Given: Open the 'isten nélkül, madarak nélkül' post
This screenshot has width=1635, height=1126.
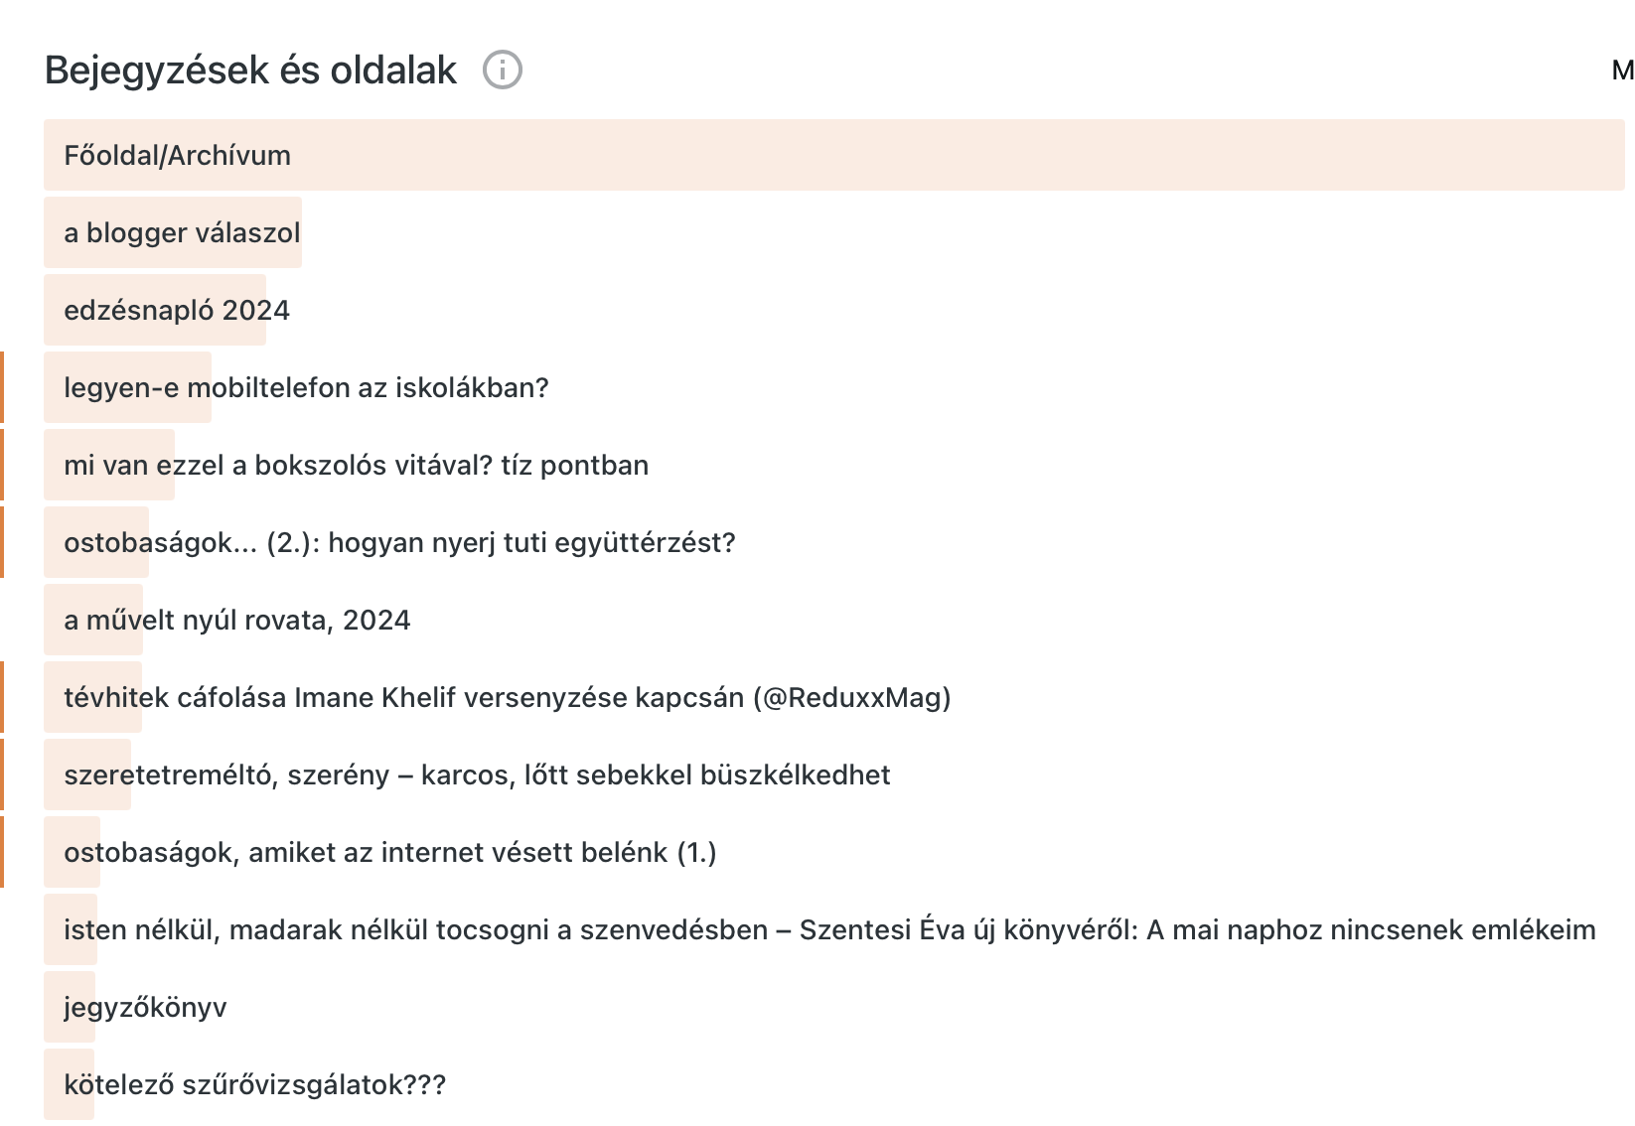Looking at the screenshot, I should (829, 930).
